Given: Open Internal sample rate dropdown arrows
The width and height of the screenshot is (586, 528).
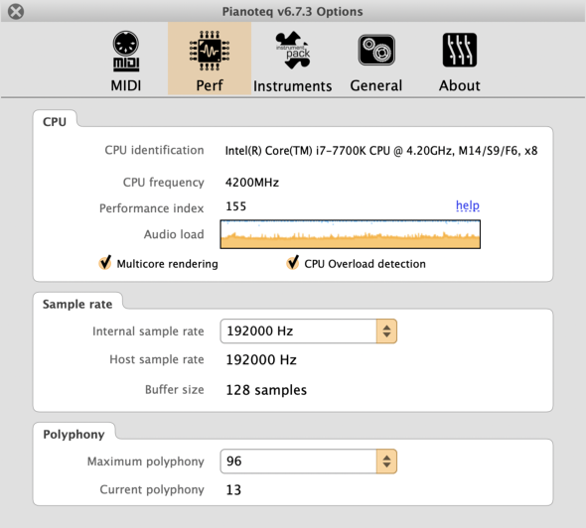Looking at the screenshot, I should click(386, 331).
